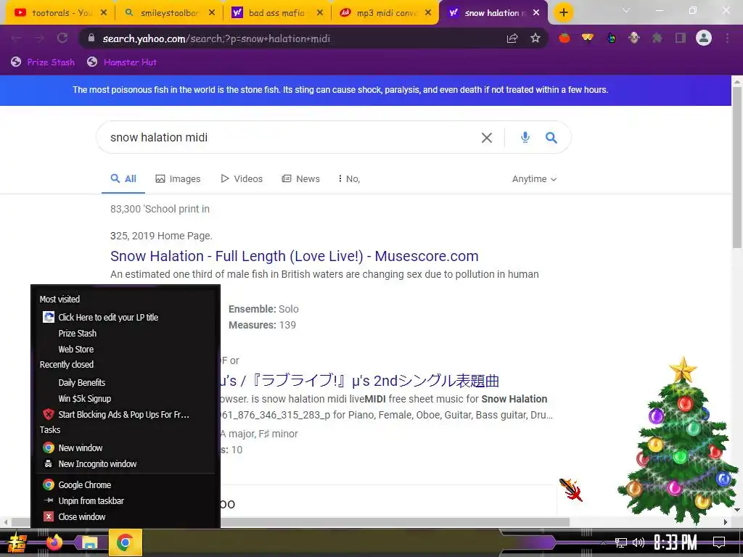Choose New Incognito window task
The height and width of the screenshot is (557, 743).
126,464
